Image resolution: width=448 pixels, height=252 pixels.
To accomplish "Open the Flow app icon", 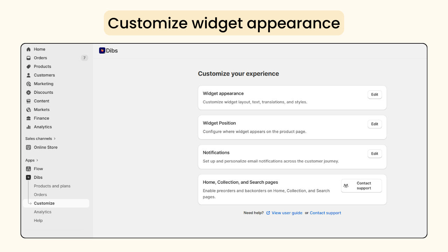I will [28, 168].
